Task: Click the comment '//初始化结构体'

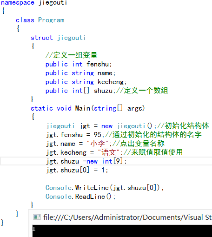Action: [x=183, y=126]
